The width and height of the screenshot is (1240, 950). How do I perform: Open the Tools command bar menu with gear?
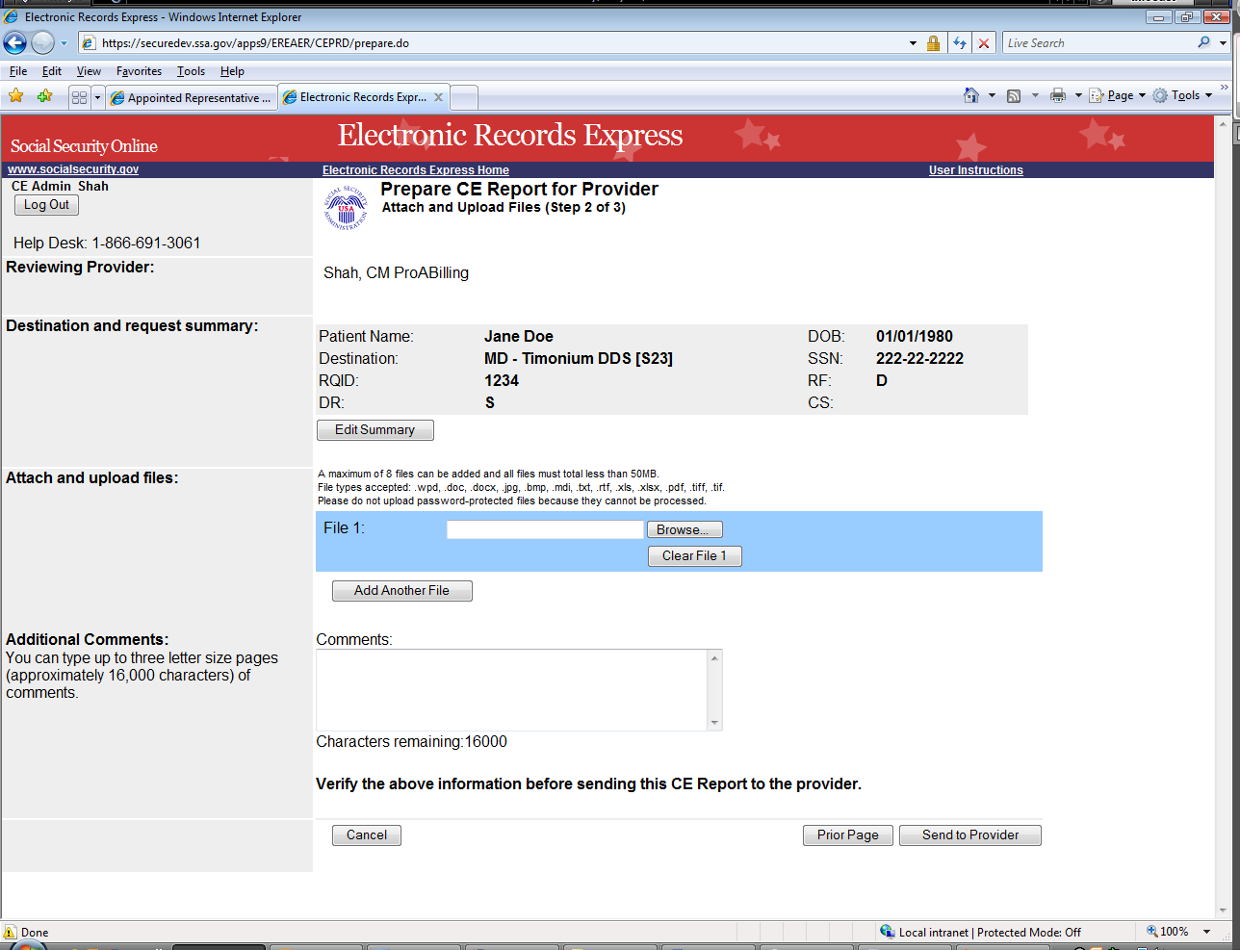pyautogui.click(x=1182, y=95)
